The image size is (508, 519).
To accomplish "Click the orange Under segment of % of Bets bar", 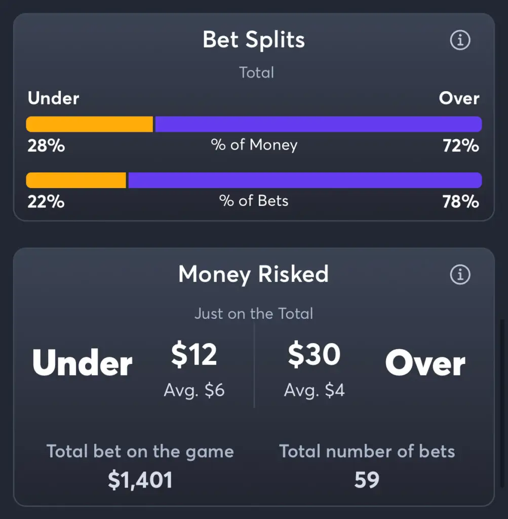I will pyautogui.click(x=76, y=180).
